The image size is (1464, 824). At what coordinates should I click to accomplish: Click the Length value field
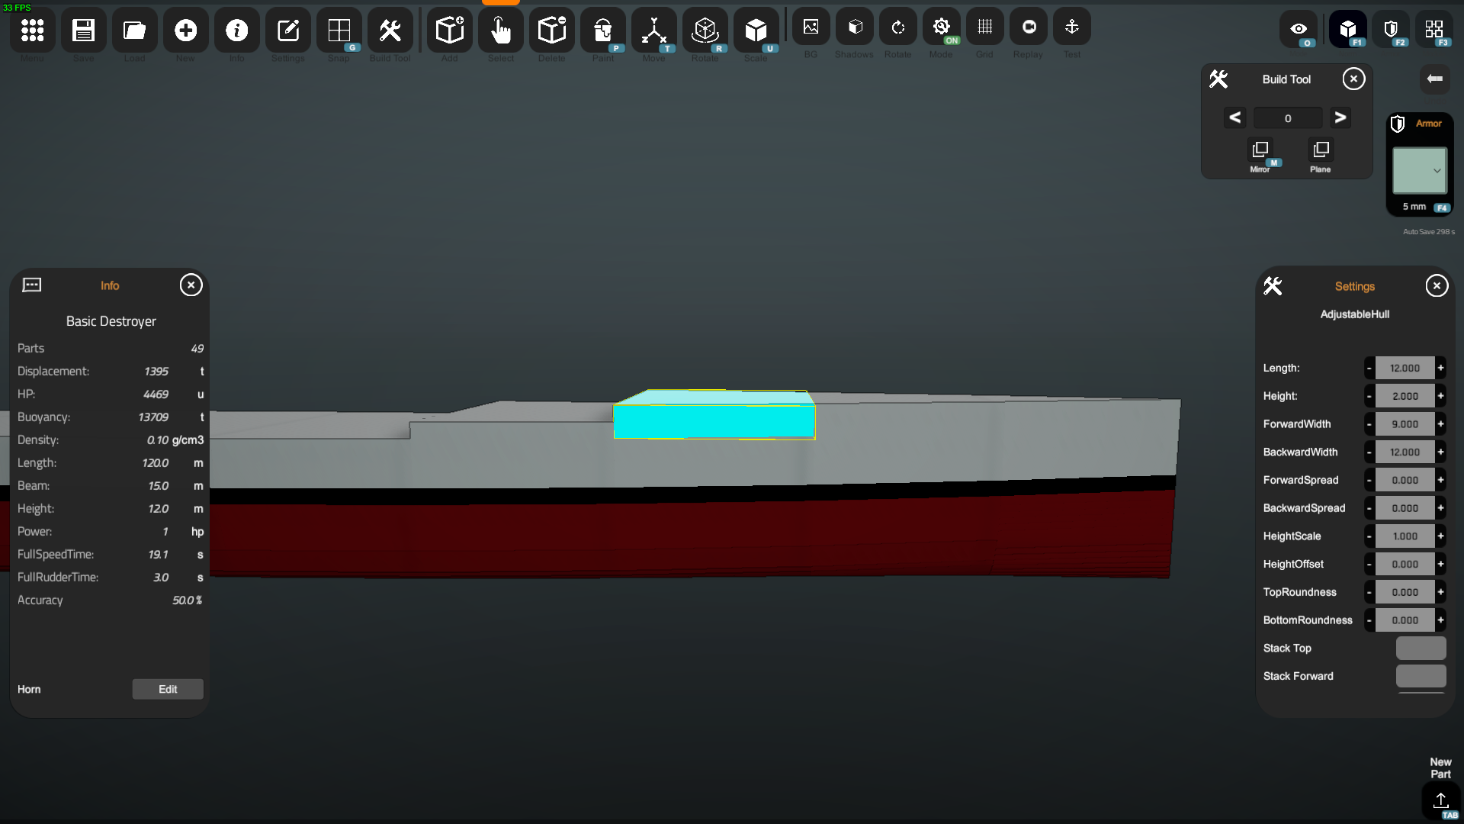click(1405, 368)
